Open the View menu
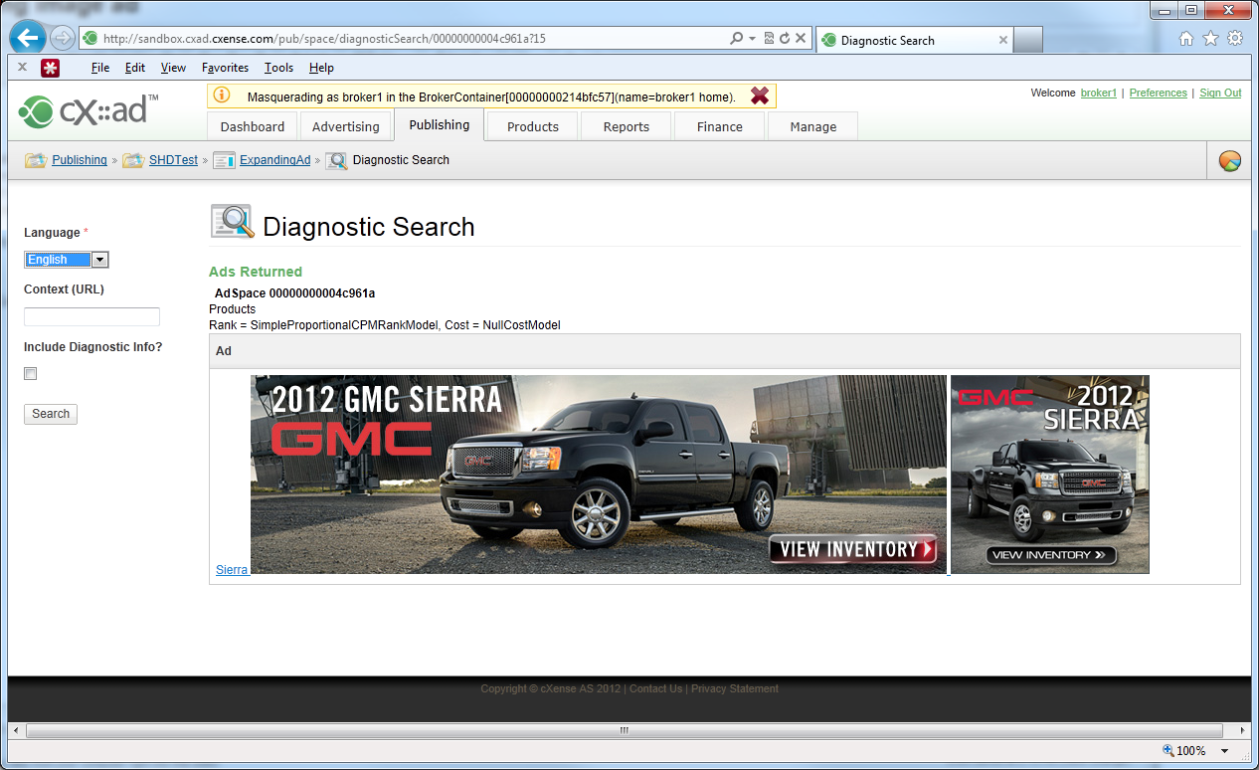Screen dimensions: 1259x770 click(173, 68)
